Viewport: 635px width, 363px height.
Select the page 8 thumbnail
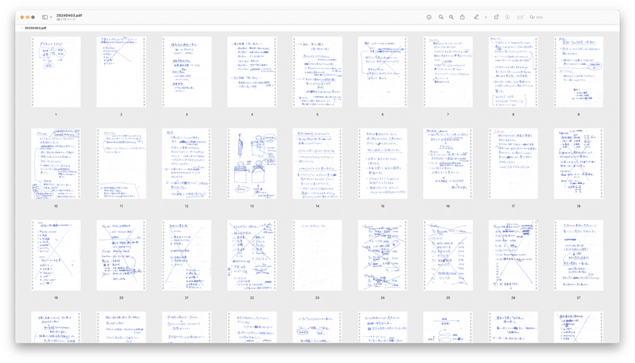click(x=513, y=72)
